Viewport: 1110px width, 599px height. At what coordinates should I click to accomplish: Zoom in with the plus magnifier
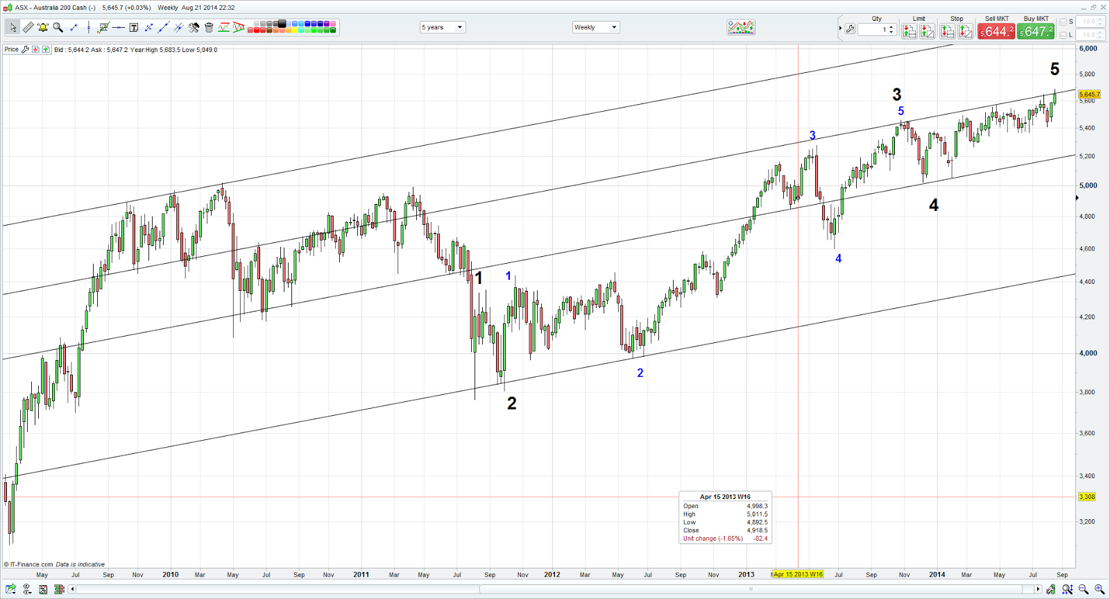1100,589
